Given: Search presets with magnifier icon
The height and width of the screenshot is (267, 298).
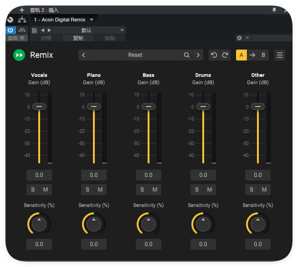Looking at the screenshot, I should [187, 55].
